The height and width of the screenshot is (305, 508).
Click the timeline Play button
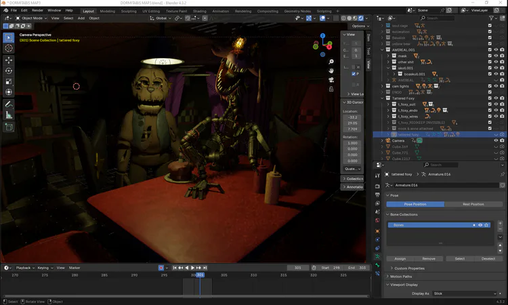coord(192,268)
